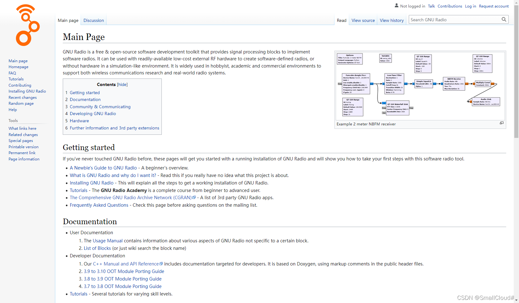Open C++ Manual and API Reference
The height and width of the screenshot is (303, 519).
click(x=128, y=264)
